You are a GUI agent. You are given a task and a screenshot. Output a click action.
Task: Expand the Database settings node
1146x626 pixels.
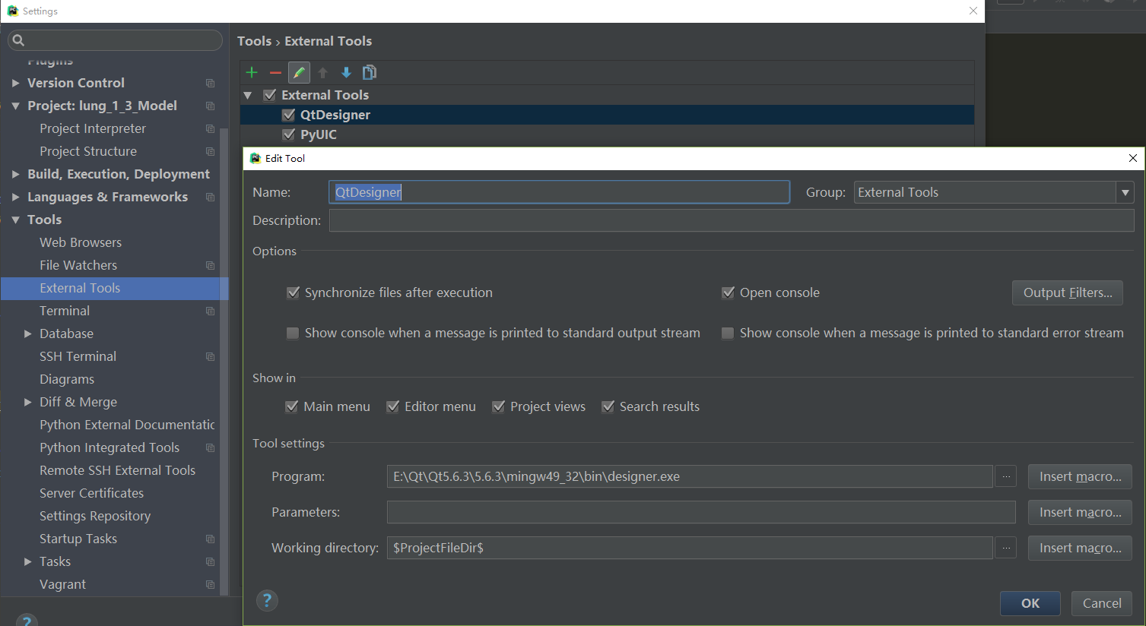tap(27, 334)
